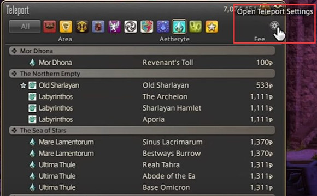Select the white swirl Far East tab icon
The height and width of the screenshot is (196, 317).
tap(131, 27)
